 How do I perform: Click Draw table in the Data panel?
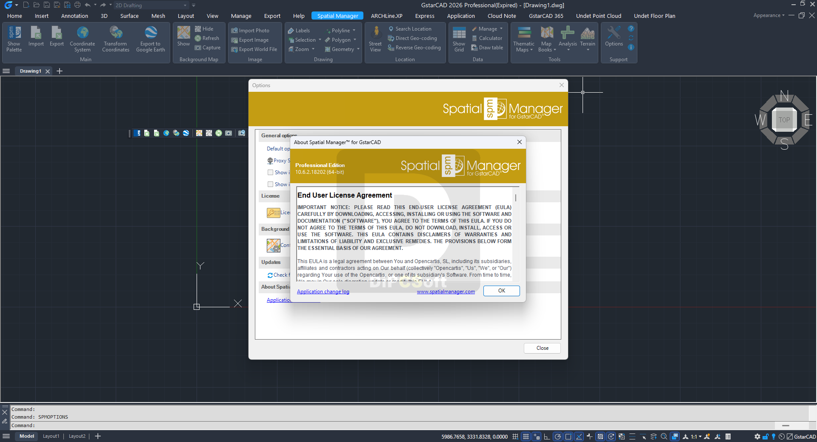pyautogui.click(x=487, y=48)
